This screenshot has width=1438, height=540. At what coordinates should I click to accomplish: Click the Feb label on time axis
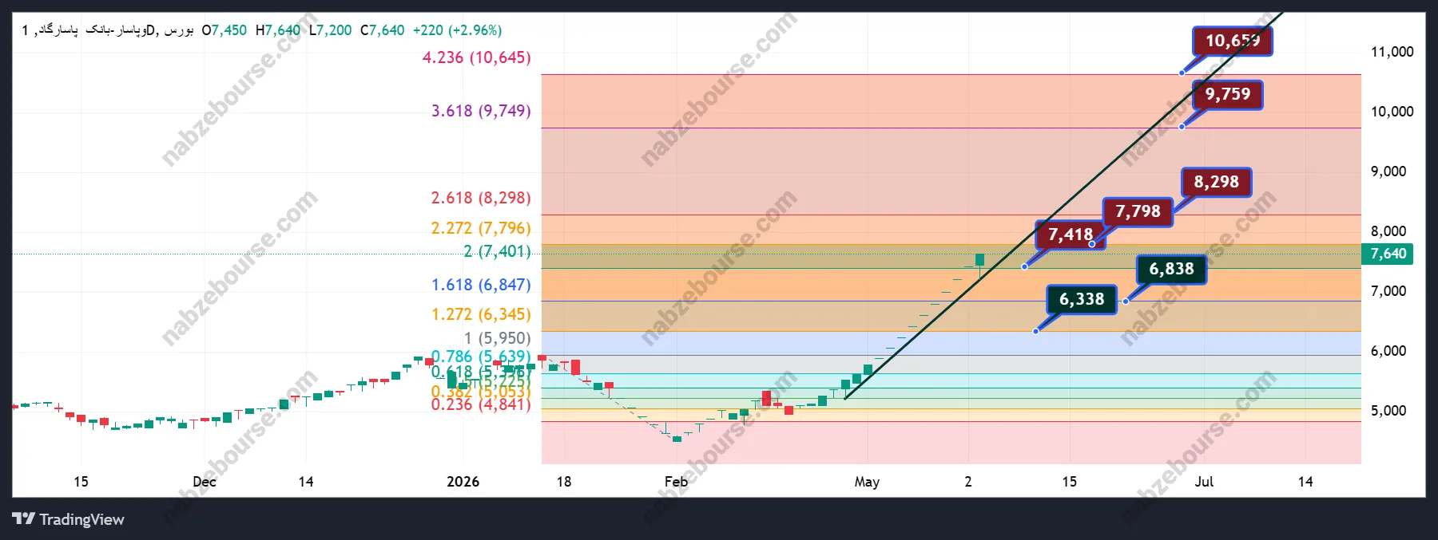tap(676, 482)
